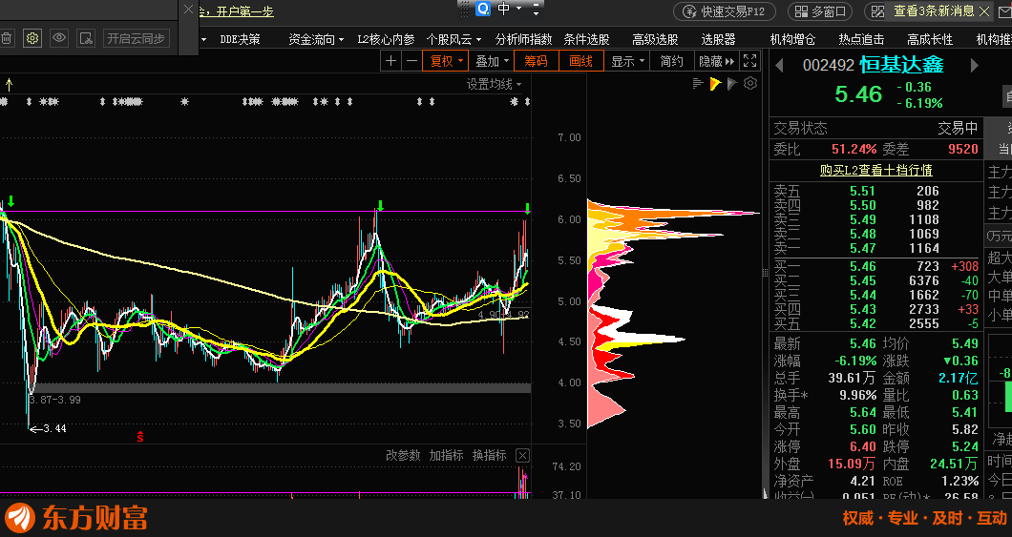
Task: Click the Q input method icon
Action: point(483,9)
